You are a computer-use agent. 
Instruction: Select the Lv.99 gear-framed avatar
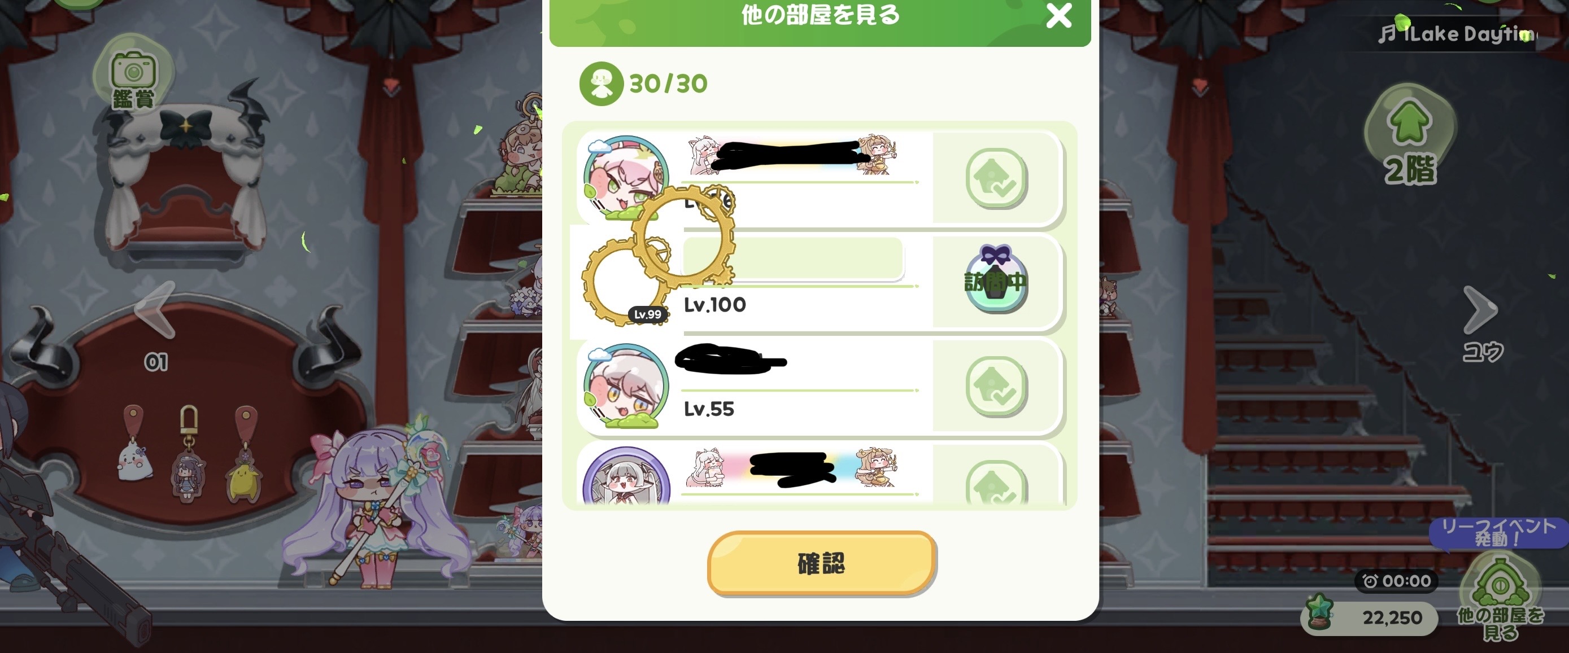(626, 281)
